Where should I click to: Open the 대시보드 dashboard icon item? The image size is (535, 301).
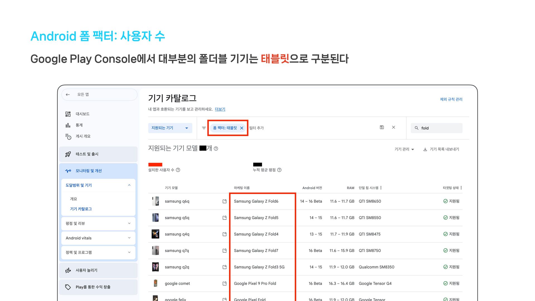[68, 114]
